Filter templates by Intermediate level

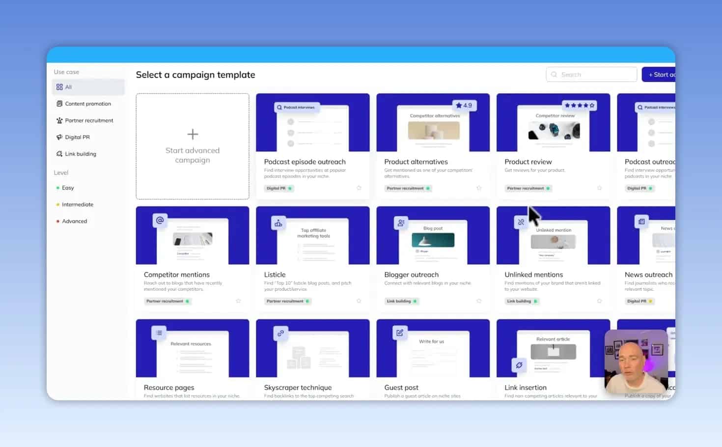pos(75,204)
